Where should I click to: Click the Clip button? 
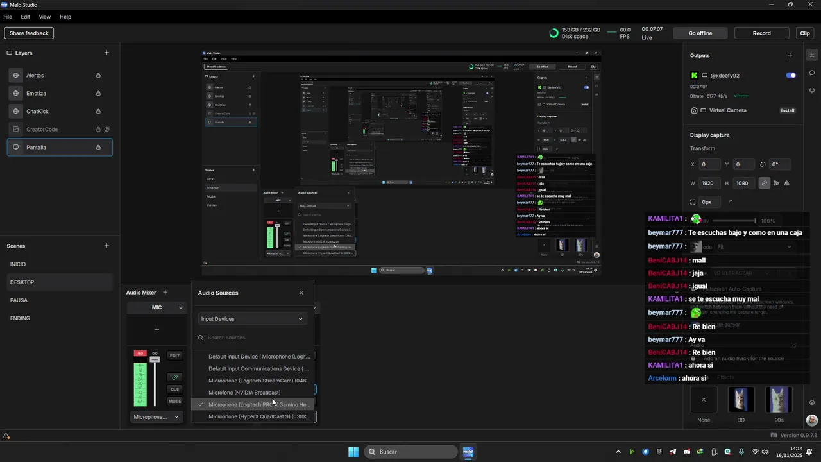coord(805,33)
